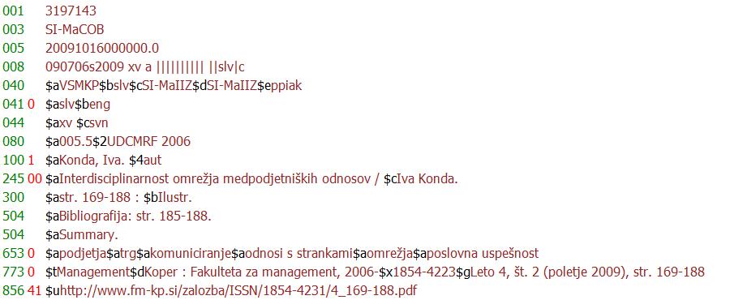Click the 008 fixed-length data field
Viewport: 730px width, 300px height.
pos(145,67)
